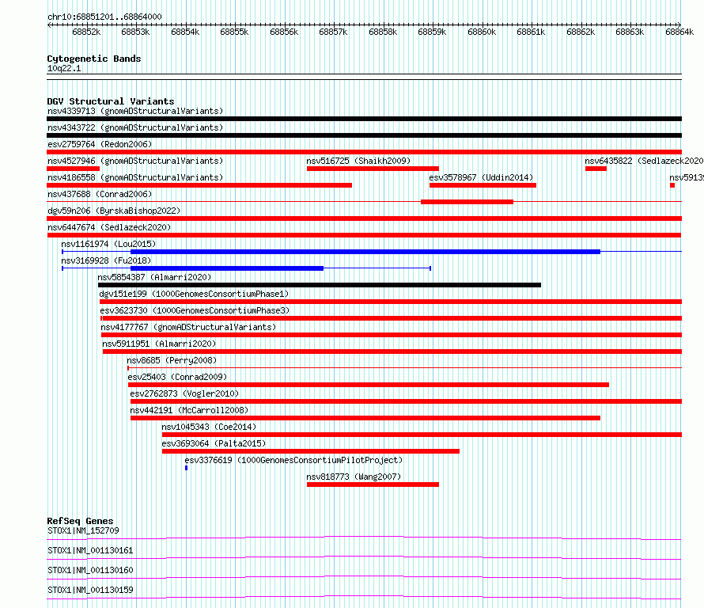Click the STOX1|NM_001130159 transcript label

90,590
